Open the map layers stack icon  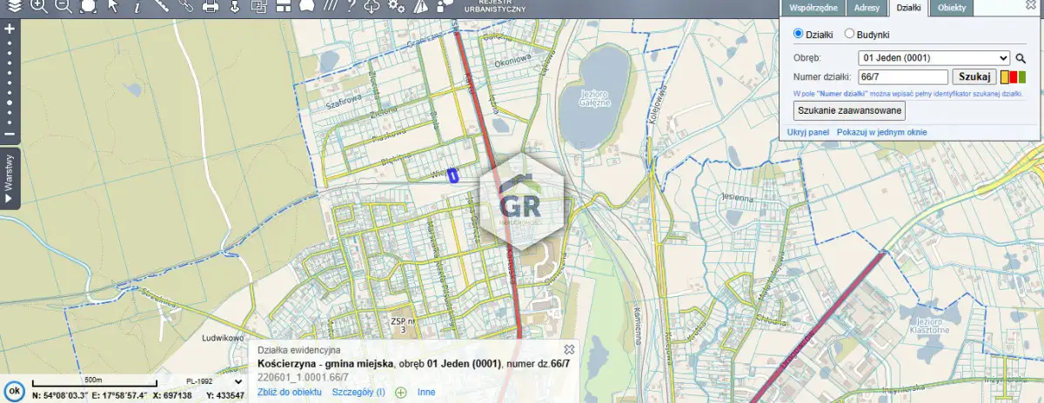click(x=12, y=6)
